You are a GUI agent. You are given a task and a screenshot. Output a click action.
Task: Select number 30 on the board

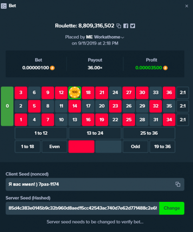coord(142,93)
